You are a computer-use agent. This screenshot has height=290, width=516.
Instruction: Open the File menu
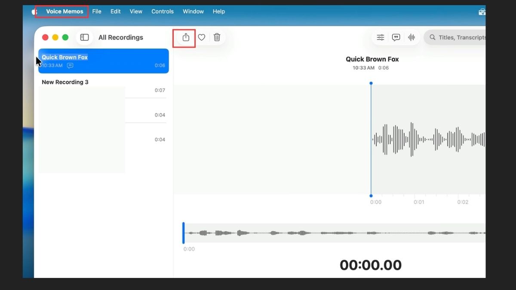(97, 12)
